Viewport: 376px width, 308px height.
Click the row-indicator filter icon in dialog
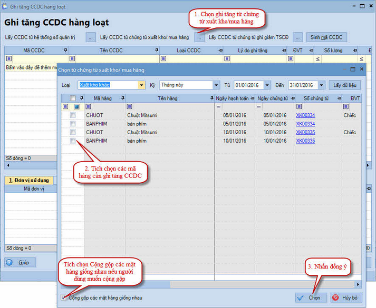tap(65, 106)
